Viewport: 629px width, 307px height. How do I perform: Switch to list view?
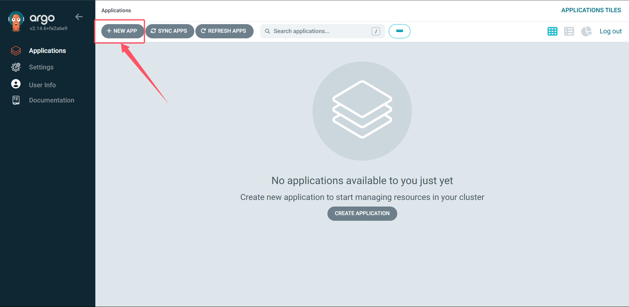pyautogui.click(x=569, y=31)
